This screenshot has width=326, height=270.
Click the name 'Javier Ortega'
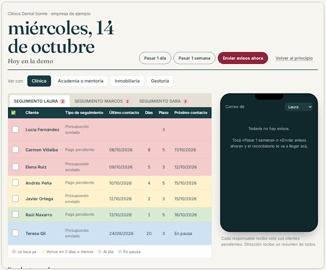(39, 199)
